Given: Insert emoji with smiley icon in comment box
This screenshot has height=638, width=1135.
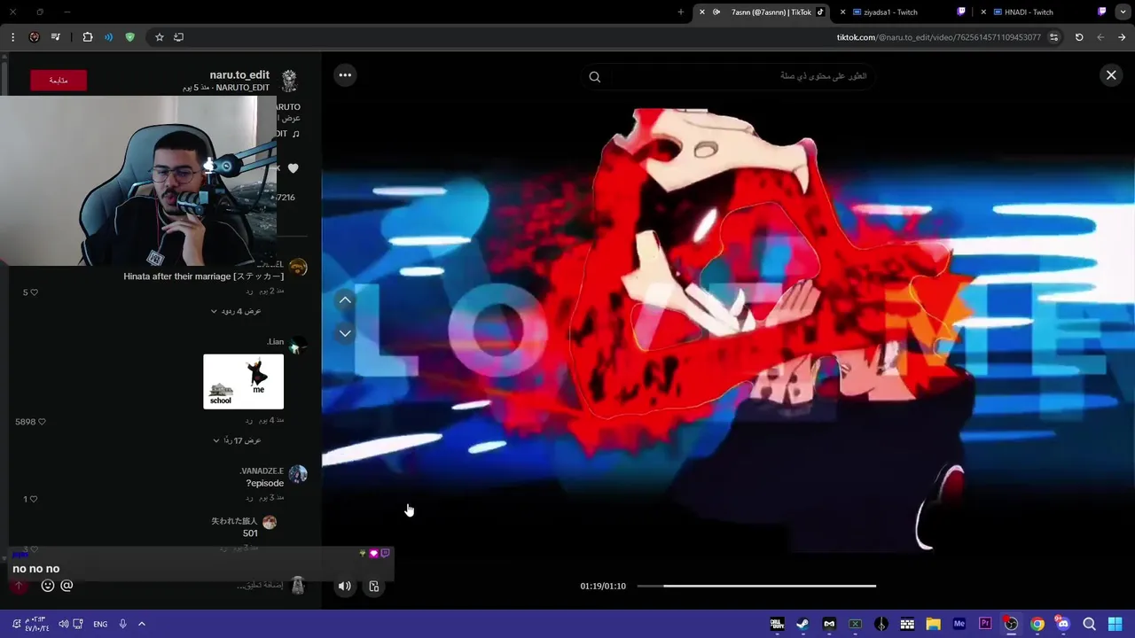Looking at the screenshot, I should point(48,586).
